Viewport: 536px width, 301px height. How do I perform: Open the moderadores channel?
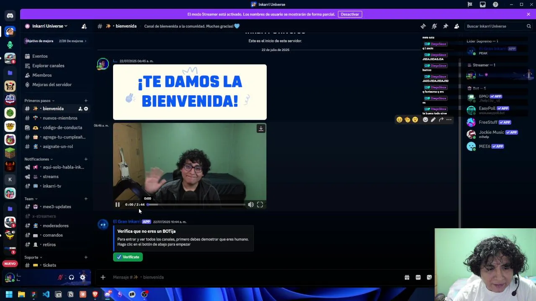[56, 226]
